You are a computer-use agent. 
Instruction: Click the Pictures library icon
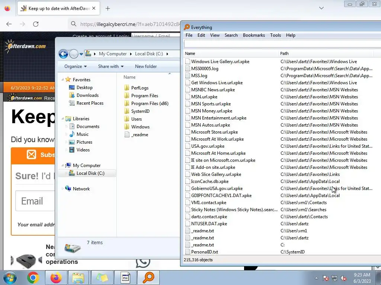[72, 142]
